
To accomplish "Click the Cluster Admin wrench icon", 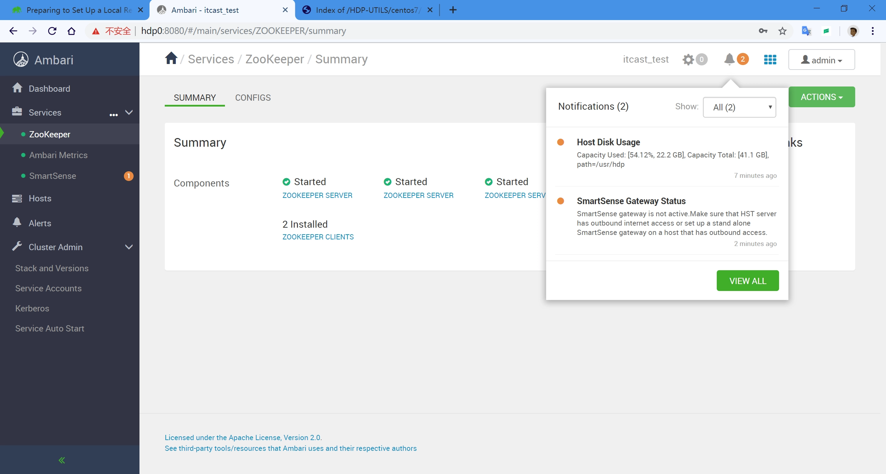I will pyautogui.click(x=17, y=246).
